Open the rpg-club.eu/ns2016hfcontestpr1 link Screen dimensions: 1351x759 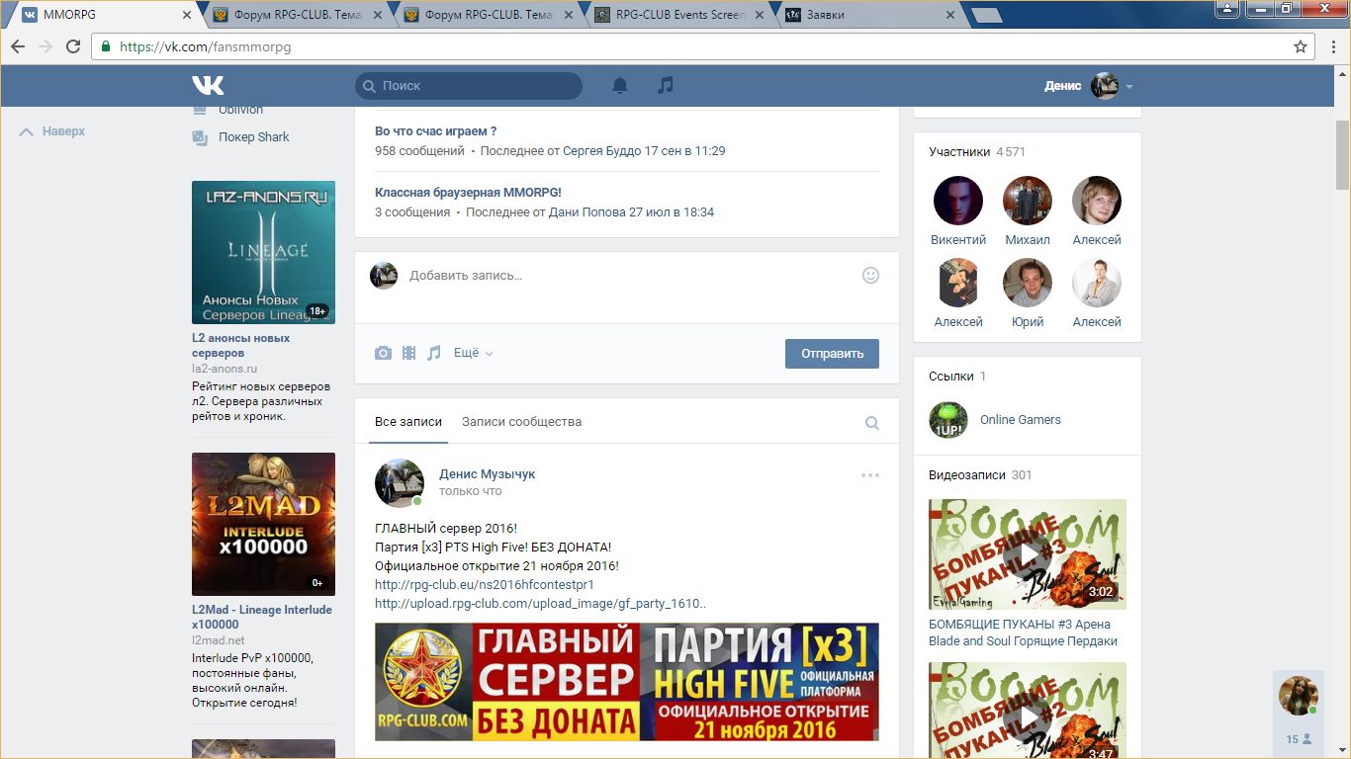pyautogui.click(x=485, y=585)
